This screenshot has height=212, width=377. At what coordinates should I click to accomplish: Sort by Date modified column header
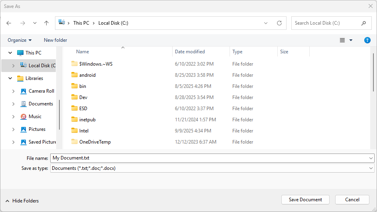point(190,52)
